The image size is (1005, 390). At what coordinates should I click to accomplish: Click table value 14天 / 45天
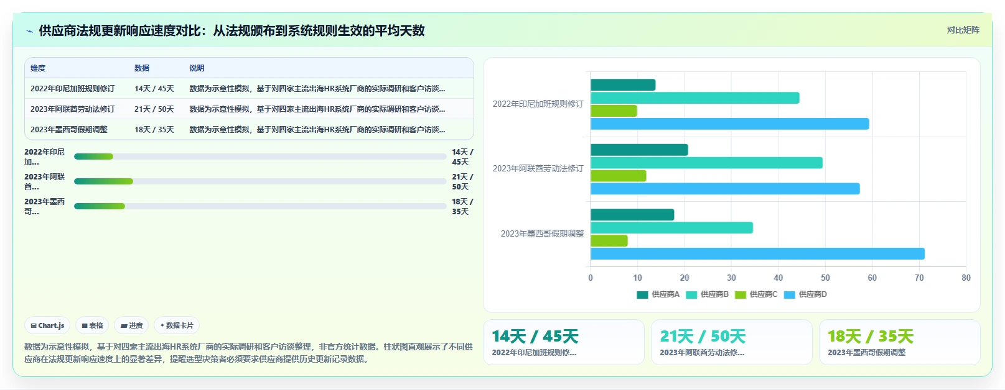154,89
